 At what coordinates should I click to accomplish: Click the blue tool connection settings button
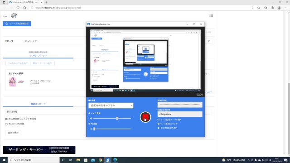[x=17, y=24]
